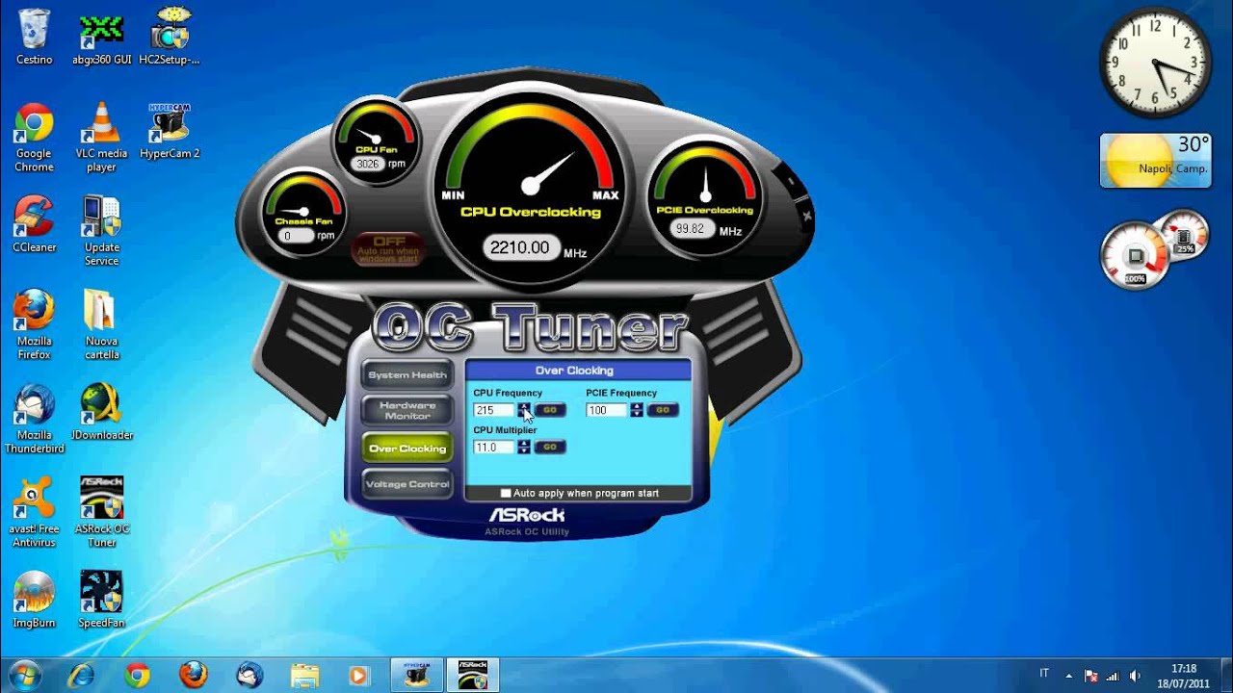Open Thunderbird from the taskbar
Image resolution: width=1233 pixels, height=693 pixels.
pyautogui.click(x=249, y=675)
